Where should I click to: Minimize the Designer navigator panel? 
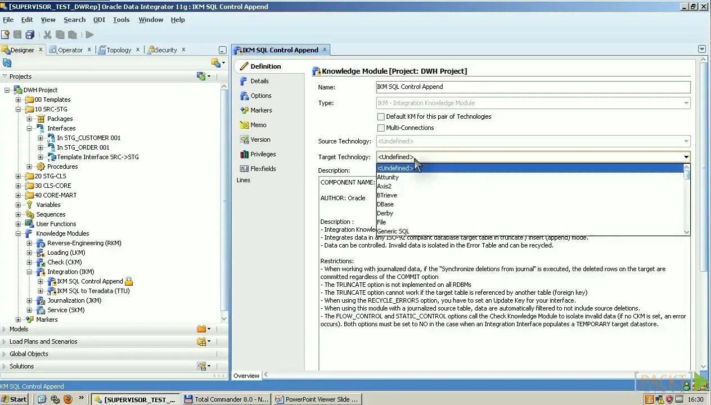point(223,50)
